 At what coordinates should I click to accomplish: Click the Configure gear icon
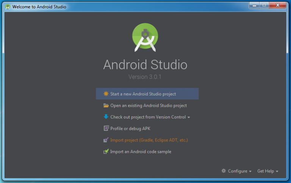[224, 171]
